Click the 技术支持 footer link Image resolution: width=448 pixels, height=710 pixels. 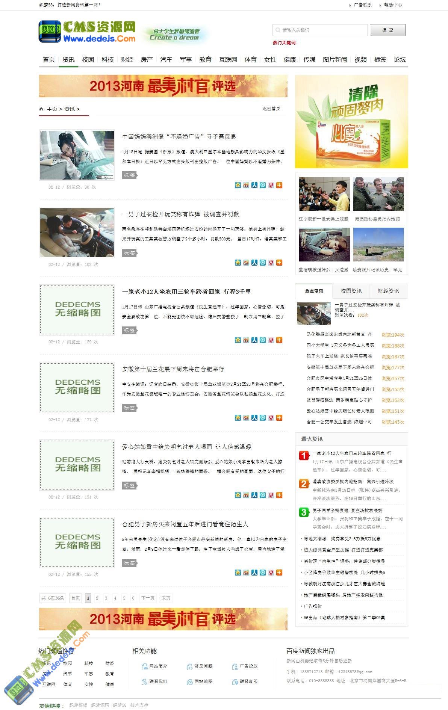pyautogui.click(x=139, y=705)
